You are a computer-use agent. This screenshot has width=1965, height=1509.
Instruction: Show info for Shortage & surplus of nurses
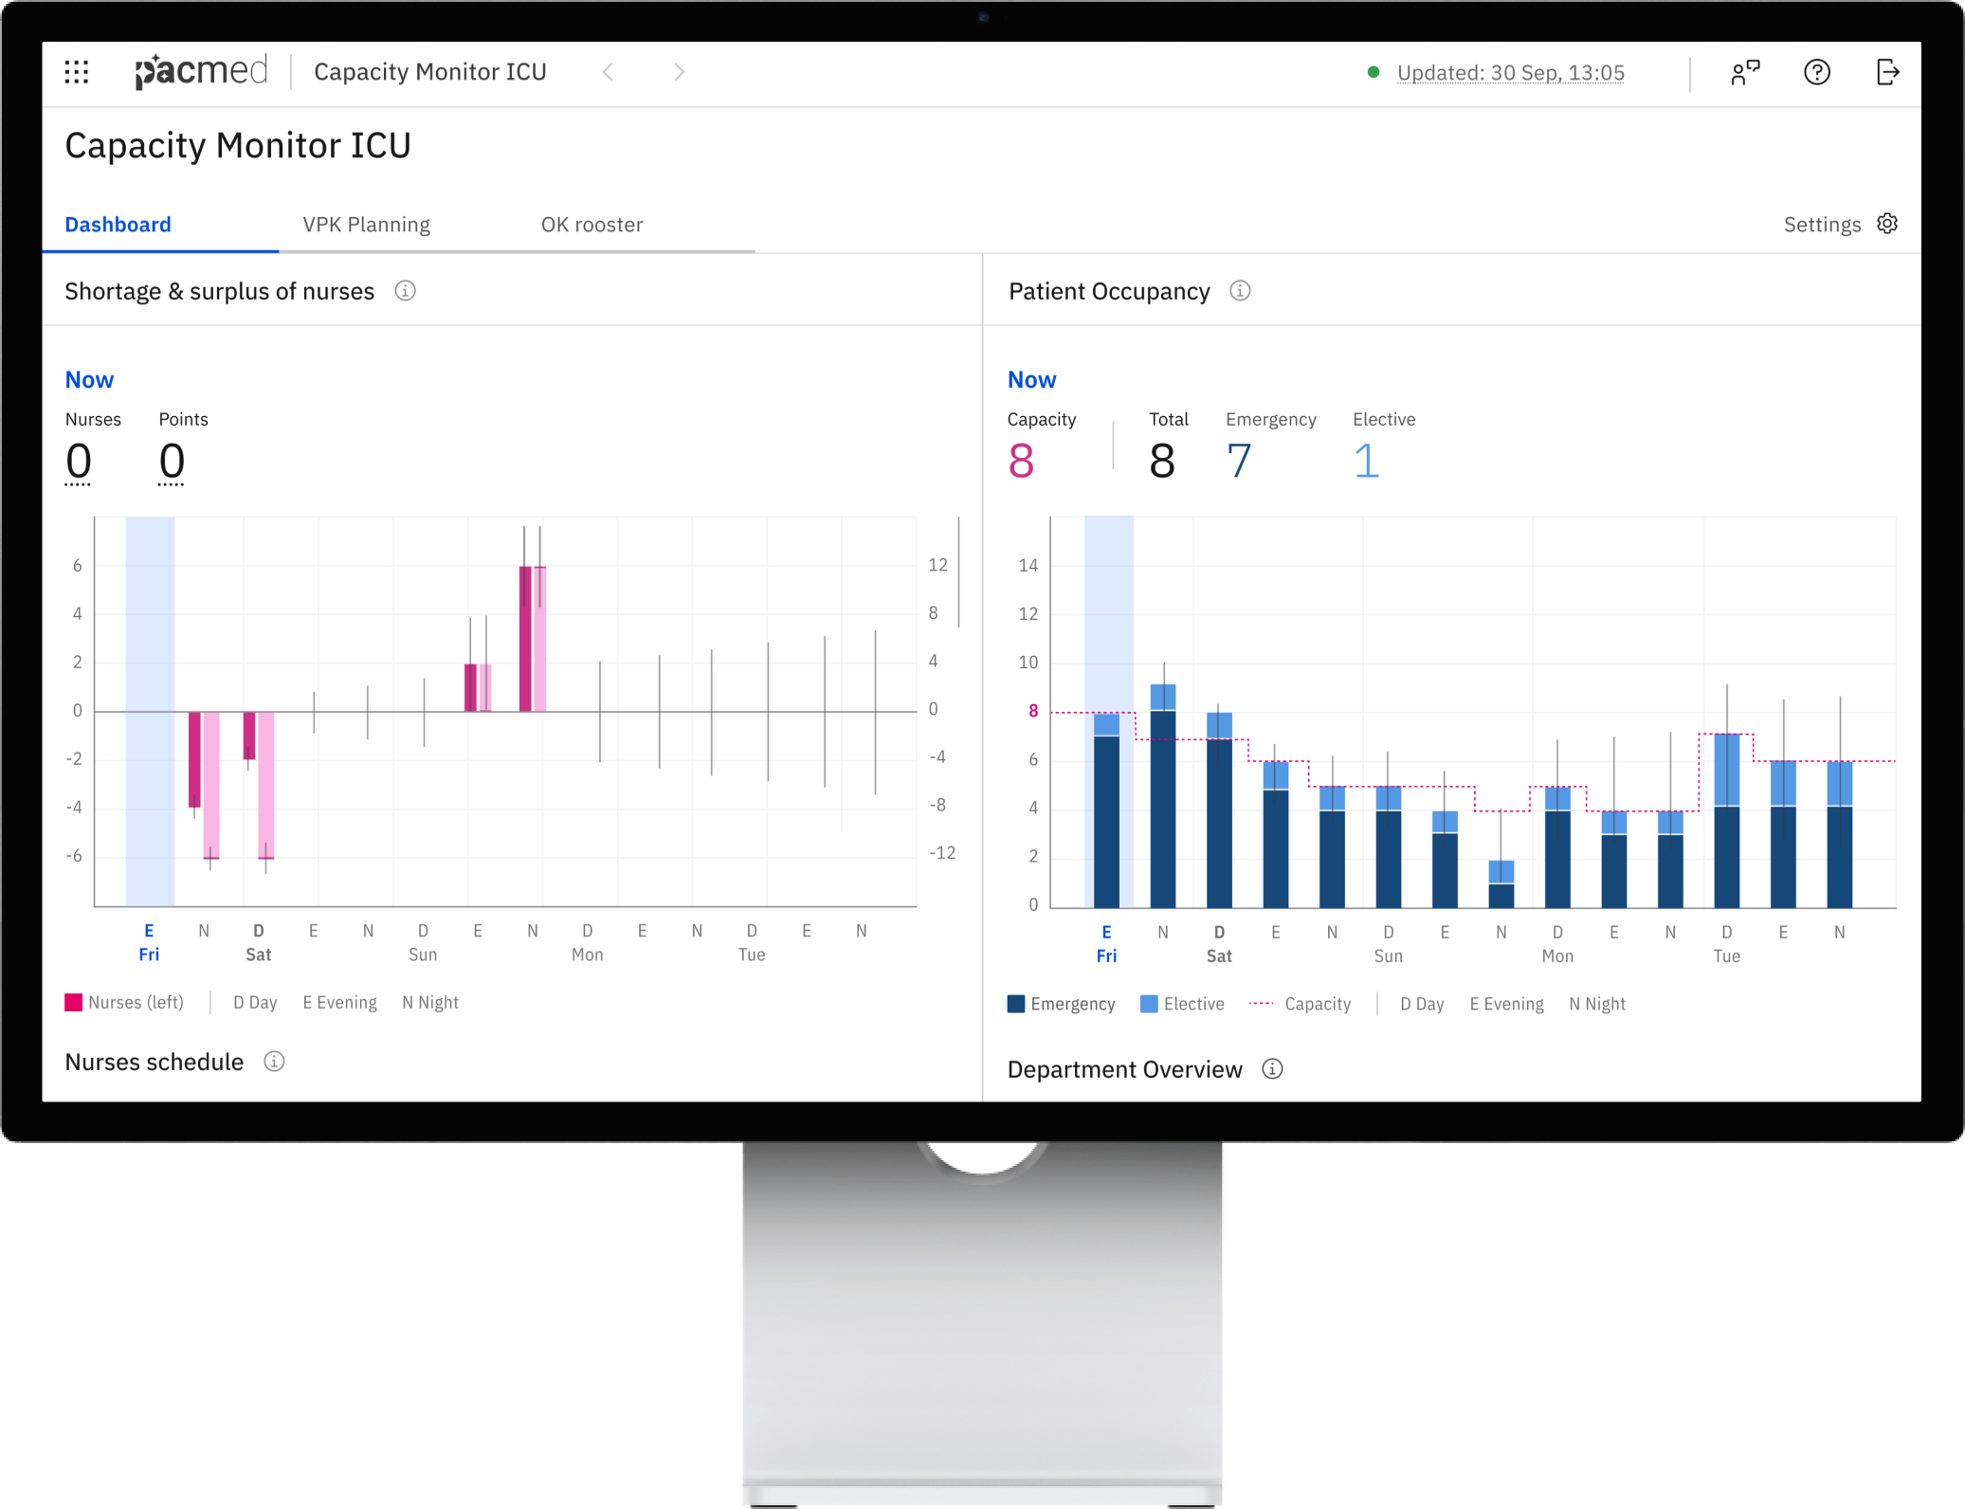click(405, 291)
